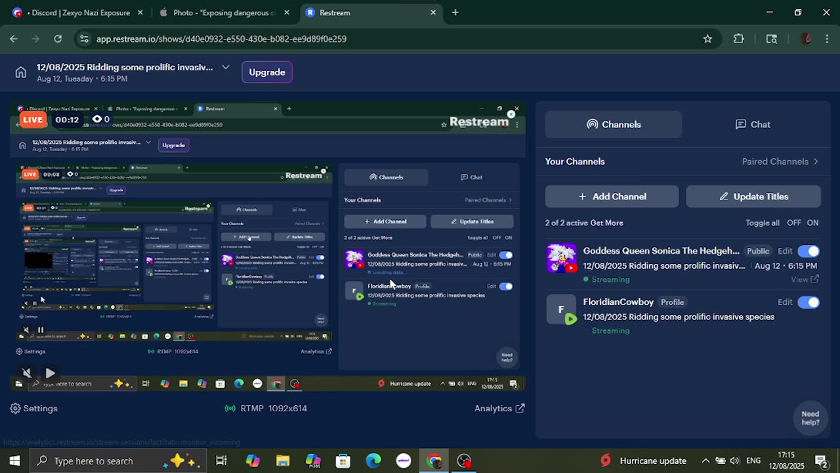
Task: Disable the FloridianCowboy channel toggle
Action: tap(808, 302)
